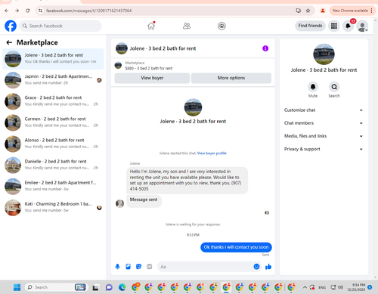Open the Facebook menu grid icon
378x294 pixels.
(334, 26)
